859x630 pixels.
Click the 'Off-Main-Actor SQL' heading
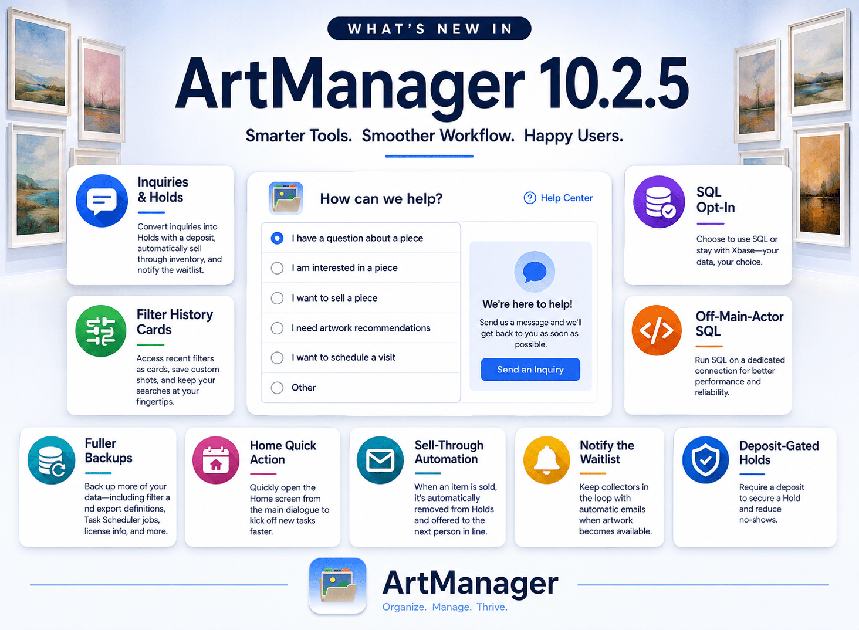tap(739, 324)
